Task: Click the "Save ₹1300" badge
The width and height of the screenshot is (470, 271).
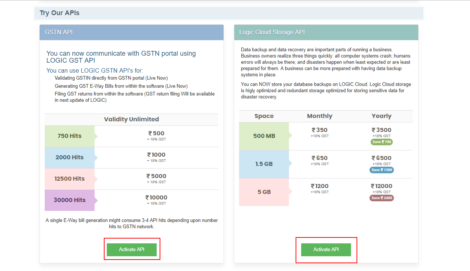Action: [381, 170]
